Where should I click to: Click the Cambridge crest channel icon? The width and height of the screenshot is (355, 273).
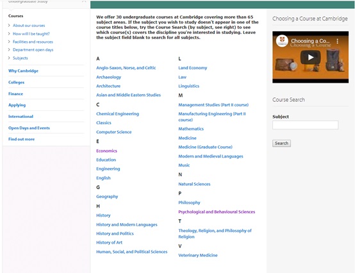pos(282,41)
